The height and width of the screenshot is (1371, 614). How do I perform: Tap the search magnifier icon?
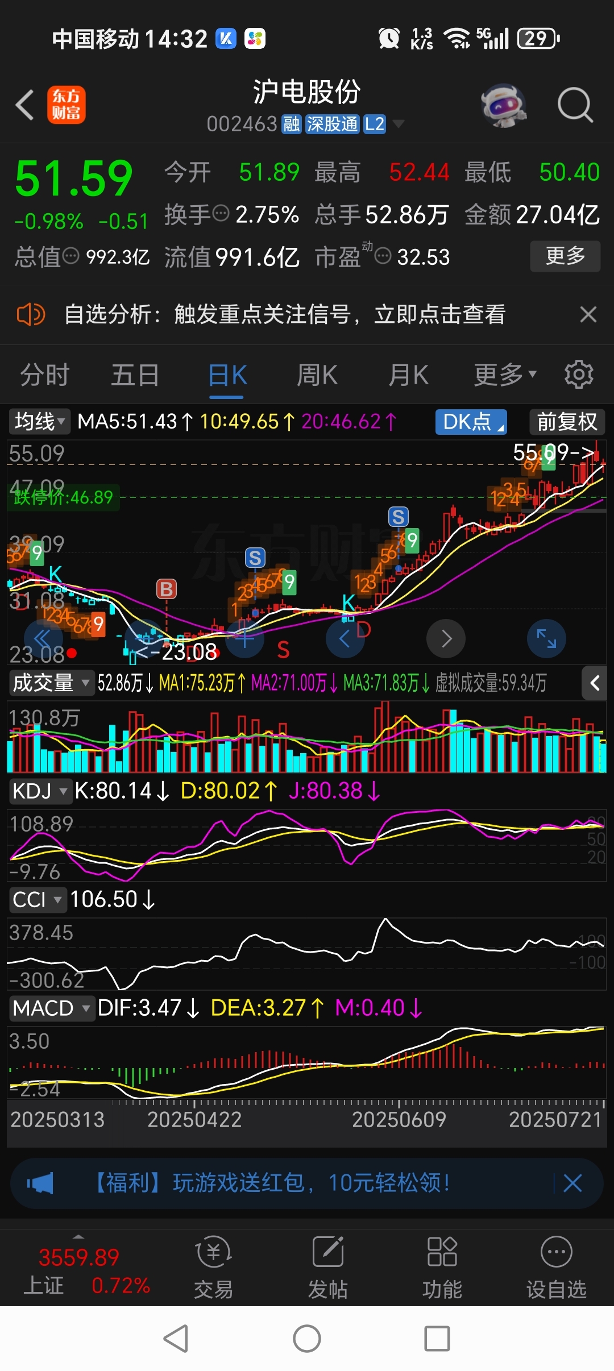pos(575,105)
